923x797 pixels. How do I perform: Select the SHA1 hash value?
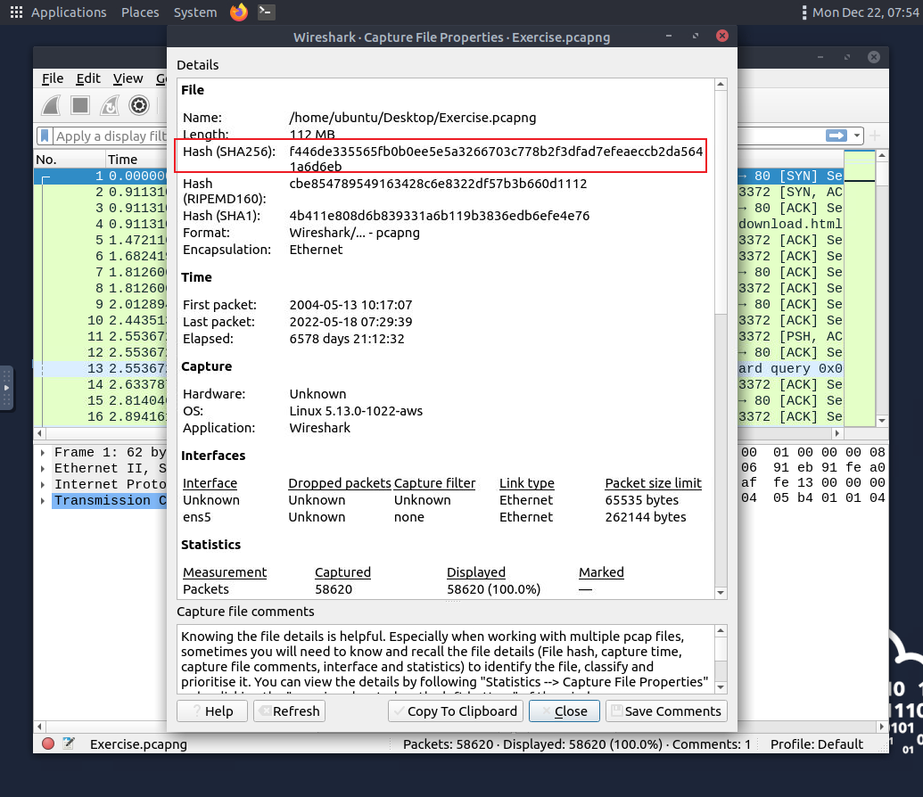(439, 216)
